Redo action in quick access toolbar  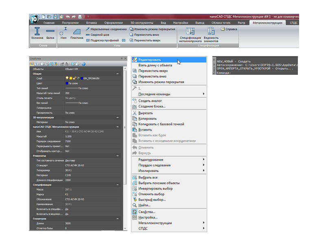tap(74, 17)
